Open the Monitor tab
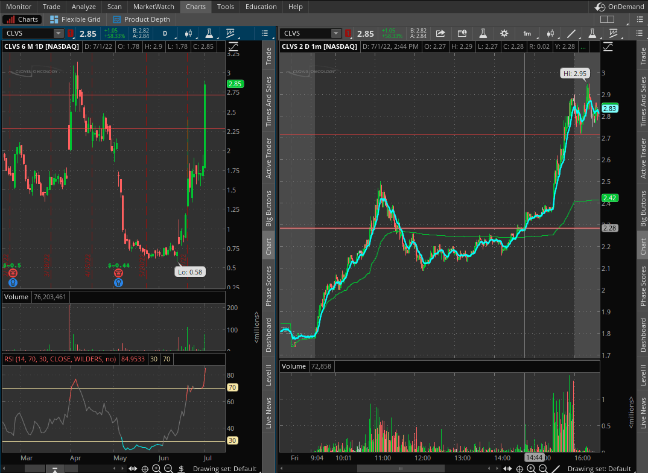 19,7
